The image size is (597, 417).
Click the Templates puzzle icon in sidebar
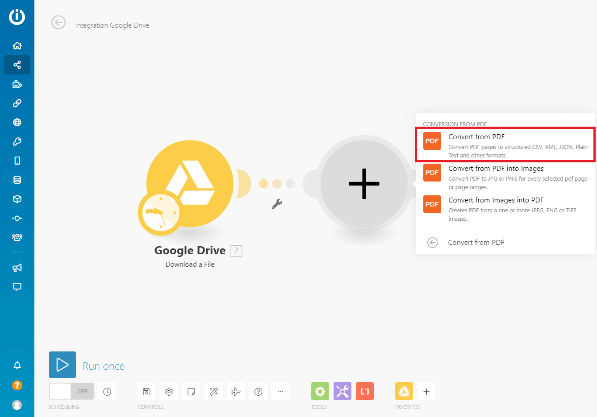click(17, 84)
